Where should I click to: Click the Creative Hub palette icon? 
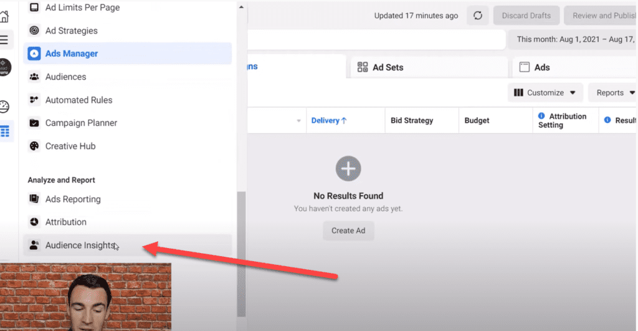coord(34,146)
